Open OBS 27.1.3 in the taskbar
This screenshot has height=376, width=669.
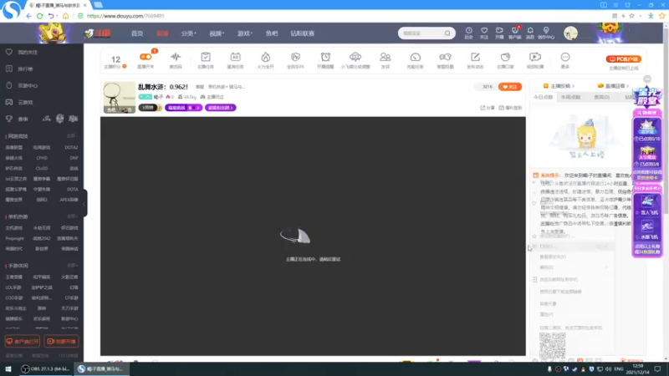[46, 368]
